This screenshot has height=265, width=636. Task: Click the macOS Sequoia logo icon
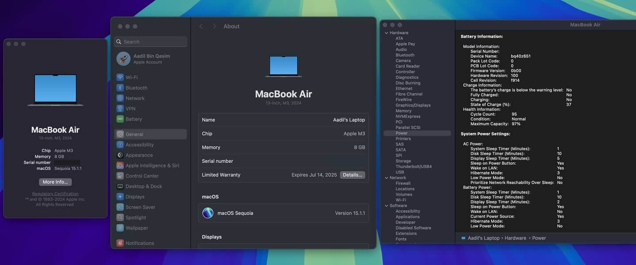click(208, 213)
